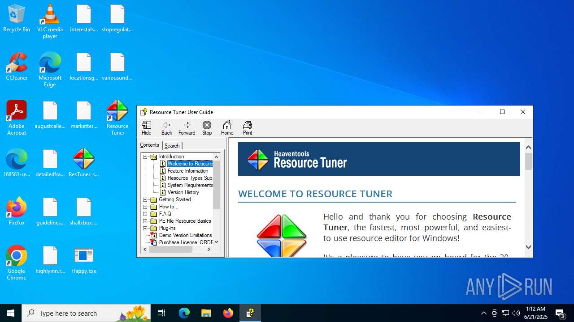Collapse the Introduction tree node
Screen dimensions: 574x322
coord(145,157)
